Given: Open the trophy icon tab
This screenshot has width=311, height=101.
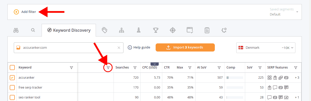Looking at the screenshot, I should [155, 30].
